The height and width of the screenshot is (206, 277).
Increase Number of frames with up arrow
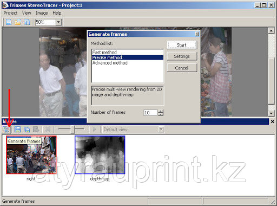click(161, 111)
